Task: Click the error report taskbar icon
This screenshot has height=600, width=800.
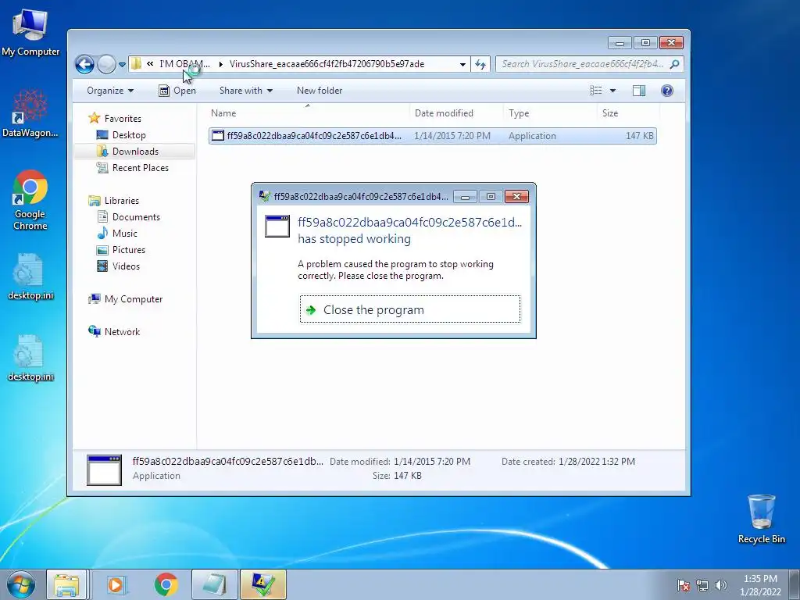Action: (x=263, y=584)
